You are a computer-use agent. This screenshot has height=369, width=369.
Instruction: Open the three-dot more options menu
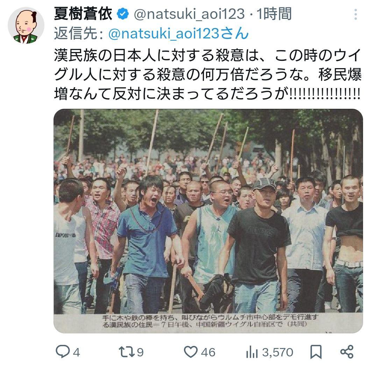pos(356,14)
